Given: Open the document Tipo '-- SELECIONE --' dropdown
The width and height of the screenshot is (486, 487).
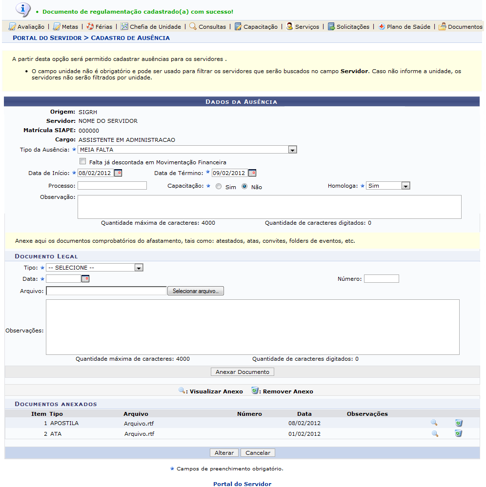Looking at the screenshot, I should 139,268.
